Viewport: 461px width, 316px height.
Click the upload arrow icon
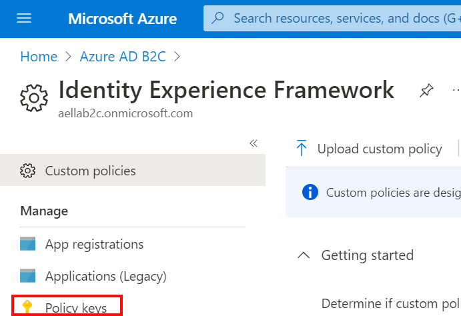pos(302,149)
